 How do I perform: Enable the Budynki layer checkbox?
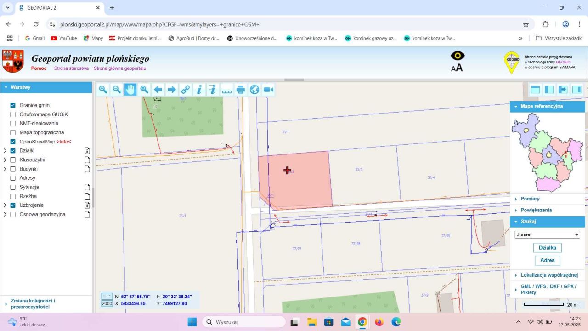(x=13, y=169)
